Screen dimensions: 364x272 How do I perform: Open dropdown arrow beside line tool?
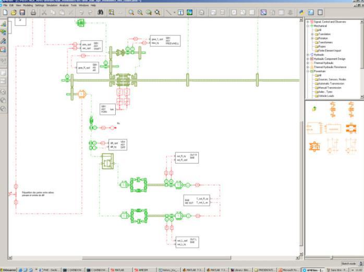pos(174,13)
